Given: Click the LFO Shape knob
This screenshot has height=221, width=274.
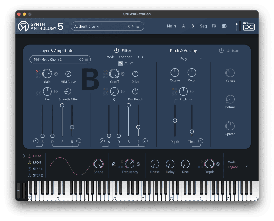Looking at the screenshot, I should tap(98, 164).
